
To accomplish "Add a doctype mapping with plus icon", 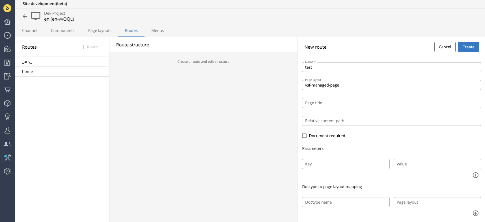I will (x=475, y=213).
